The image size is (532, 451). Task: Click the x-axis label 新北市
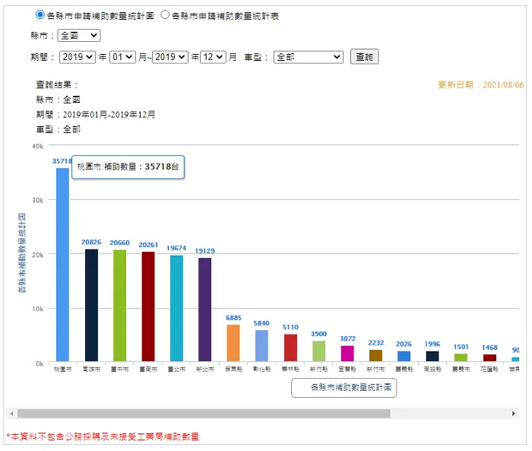[205, 369]
